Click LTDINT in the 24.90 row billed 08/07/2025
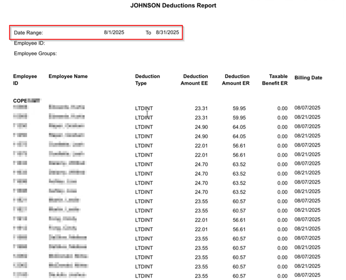The image size is (346, 280). [x=144, y=127]
